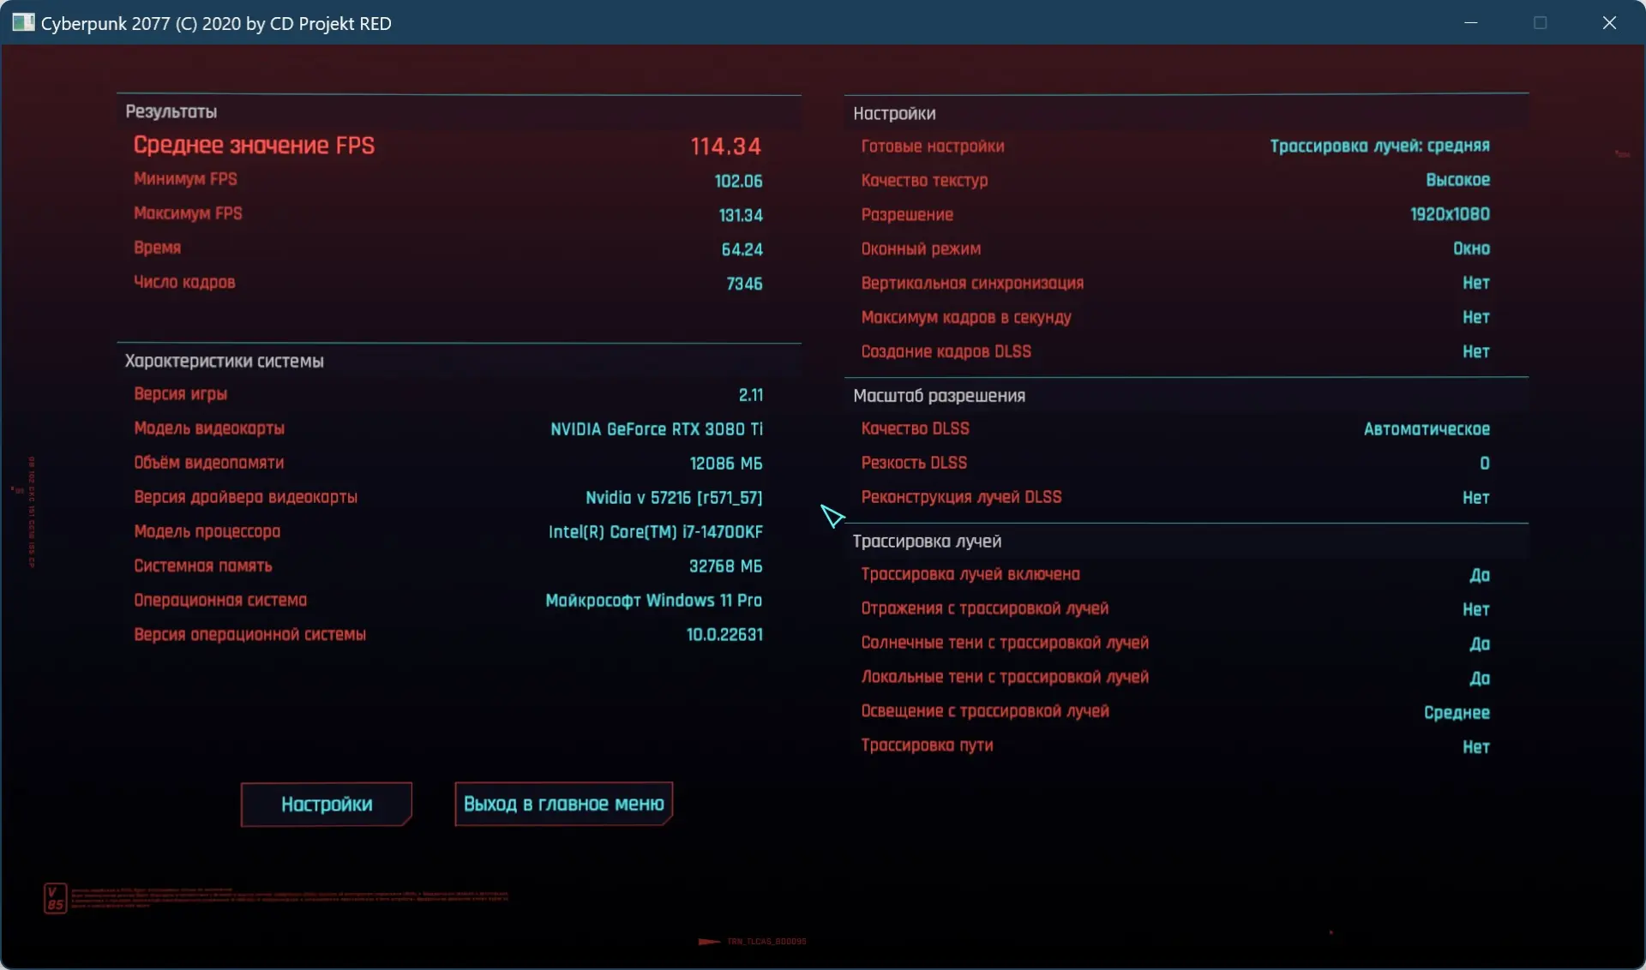Click the Число кадров value 7346
This screenshot has height=970, width=1646.
tap(744, 284)
